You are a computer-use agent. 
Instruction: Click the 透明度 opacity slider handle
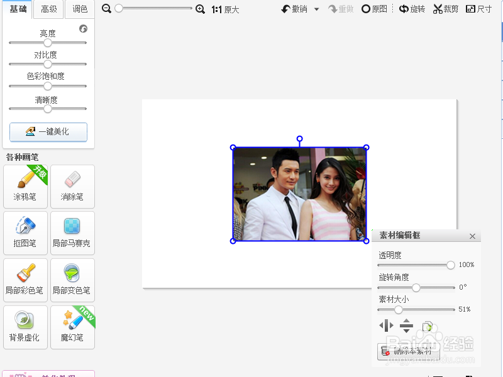tap(451, 265)
